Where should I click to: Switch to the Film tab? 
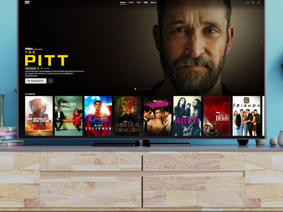coord(139,3)
